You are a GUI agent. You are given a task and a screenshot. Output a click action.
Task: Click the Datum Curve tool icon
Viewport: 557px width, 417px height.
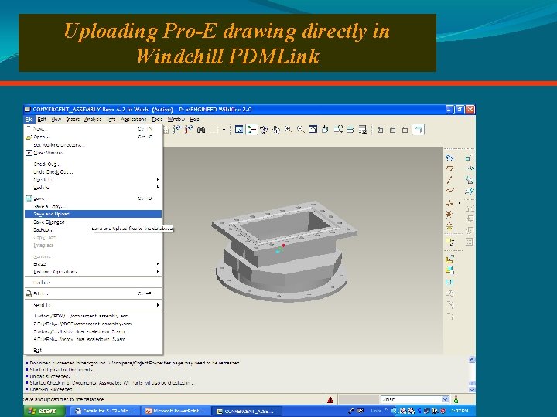449,191
